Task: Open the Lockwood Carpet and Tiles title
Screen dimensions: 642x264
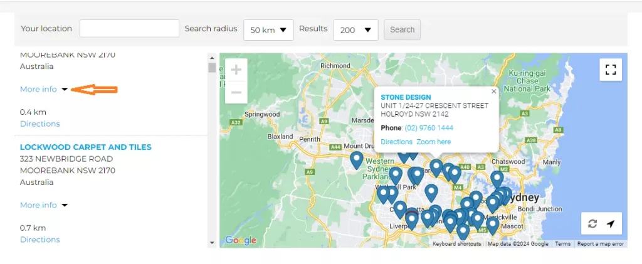Action: (85, 147)
